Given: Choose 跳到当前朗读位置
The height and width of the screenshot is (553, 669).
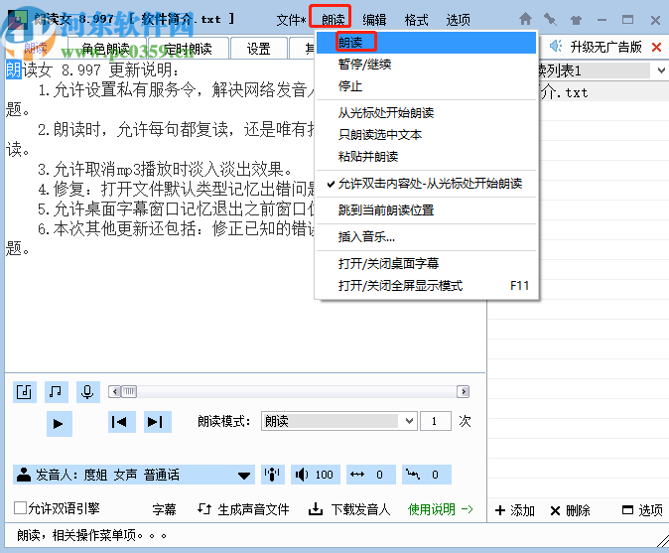Looking at the screenshot, I should pyautogui.click(x=427, y=210).
